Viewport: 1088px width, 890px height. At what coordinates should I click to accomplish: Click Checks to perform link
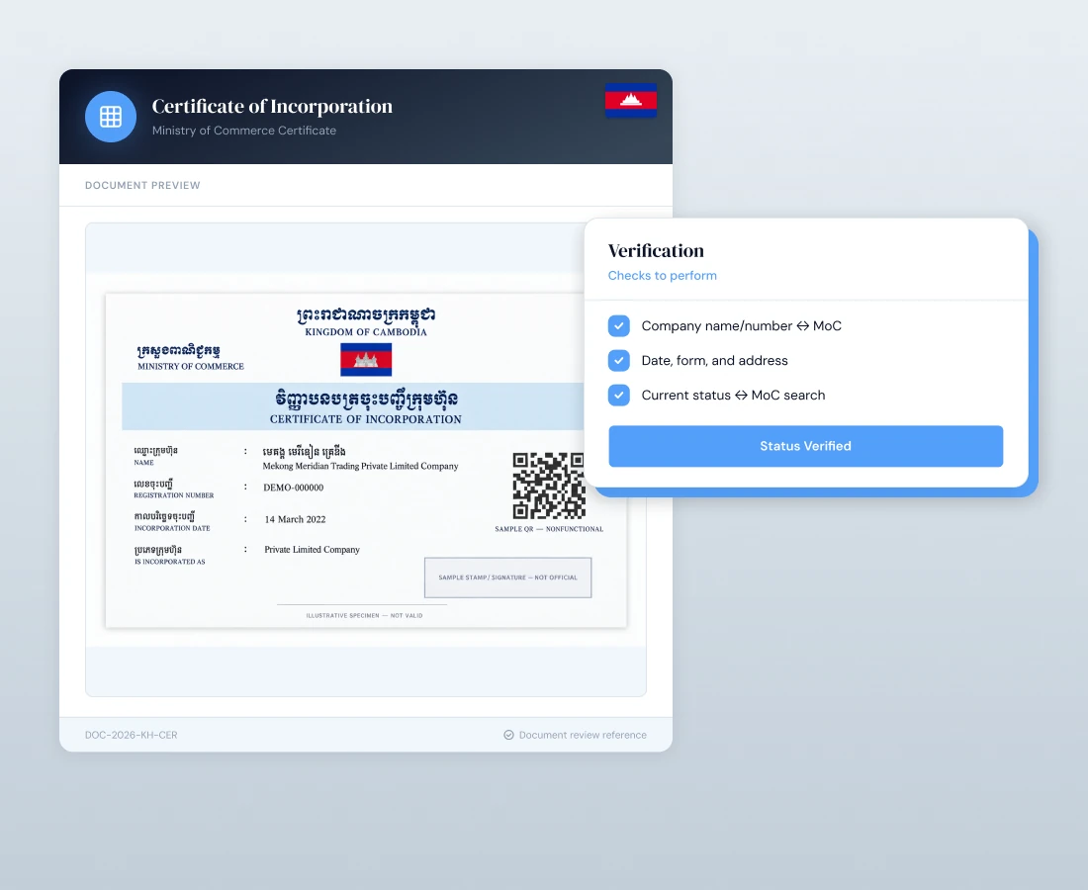click(x=662, y=275)
